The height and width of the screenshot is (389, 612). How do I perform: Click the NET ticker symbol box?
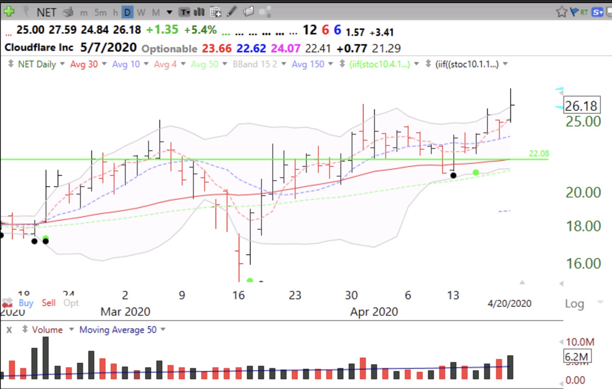46,12
